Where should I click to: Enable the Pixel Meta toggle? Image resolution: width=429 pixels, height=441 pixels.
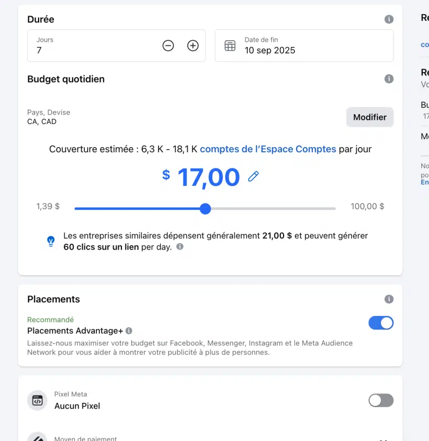point(381,400)
